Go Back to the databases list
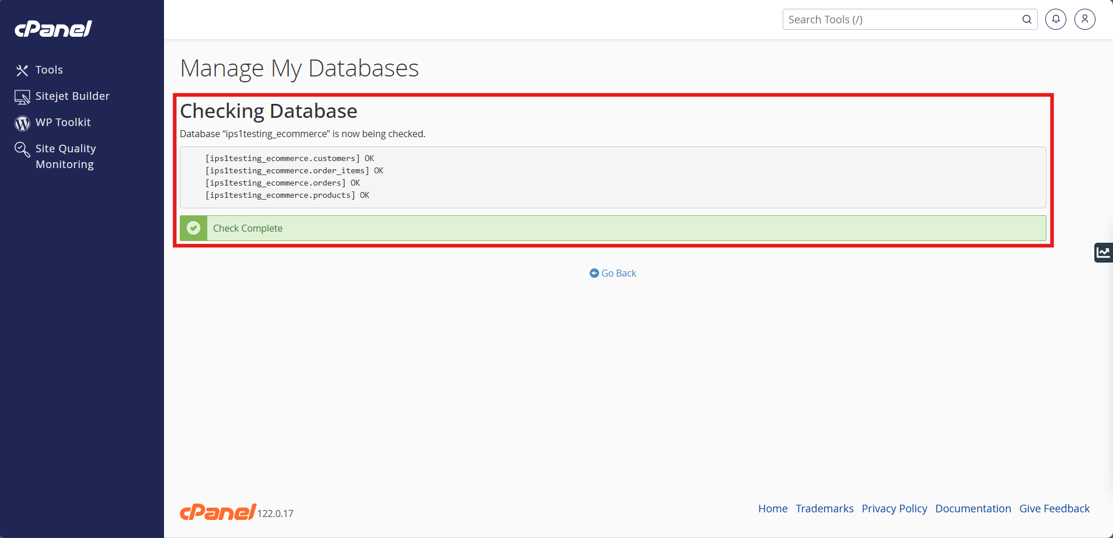Viewport: 1113px width, 538px height. pyautogui.click(x=613, y=273)
